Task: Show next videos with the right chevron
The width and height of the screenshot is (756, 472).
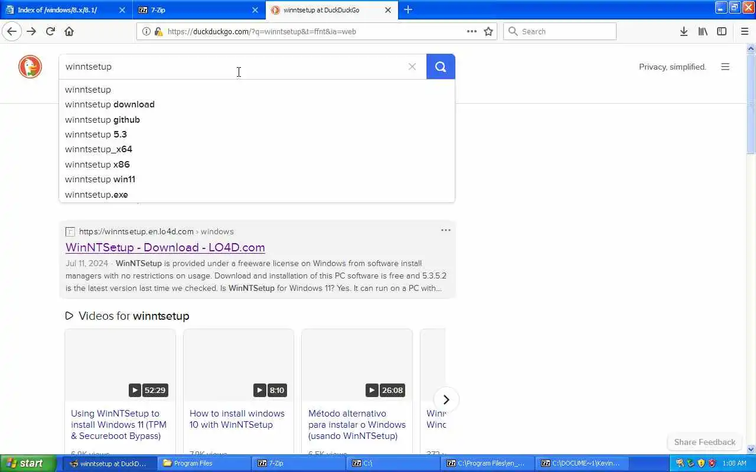Action: pyautogui.click(x=446, y=399)
